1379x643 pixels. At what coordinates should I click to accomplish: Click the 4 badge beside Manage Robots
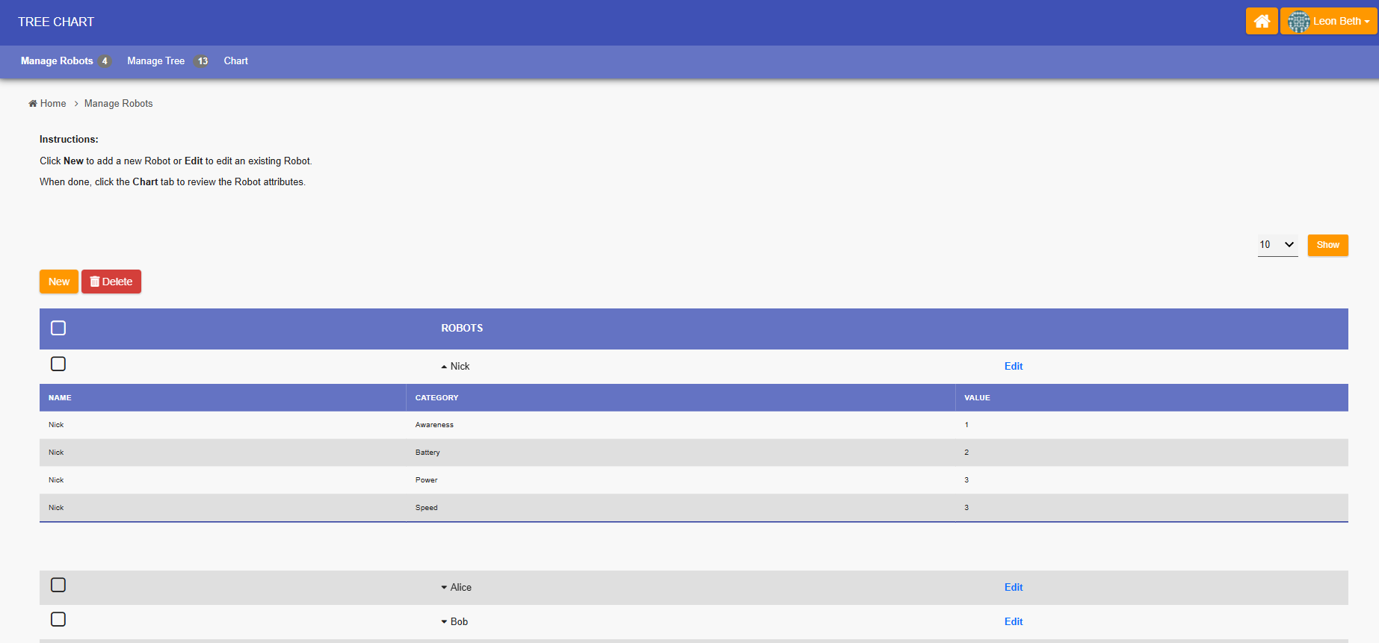coord(105,61)
